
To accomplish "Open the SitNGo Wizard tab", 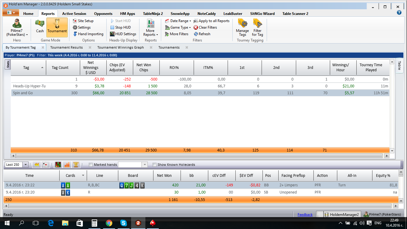I will click(262, 13).
